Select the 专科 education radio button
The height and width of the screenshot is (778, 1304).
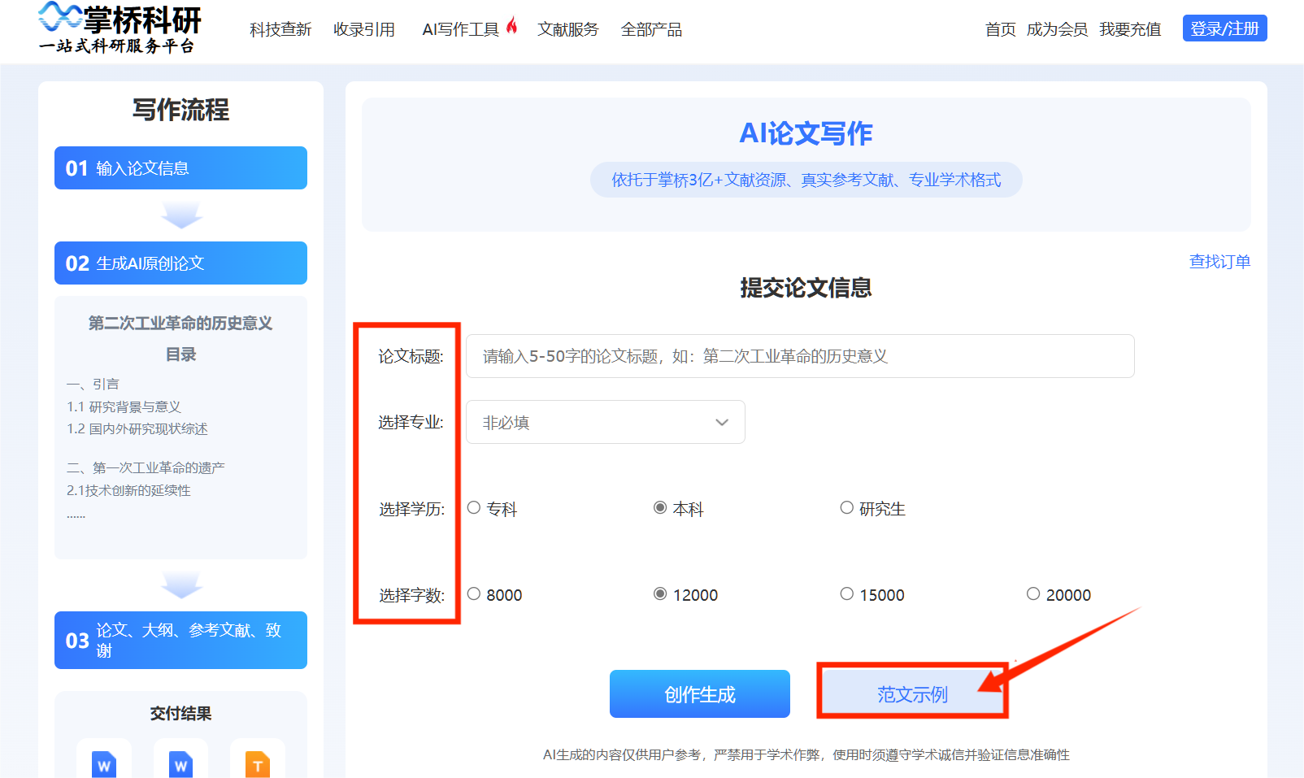coord(474,507)
